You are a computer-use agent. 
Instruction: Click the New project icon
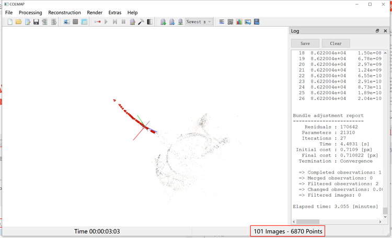[10, 22]
